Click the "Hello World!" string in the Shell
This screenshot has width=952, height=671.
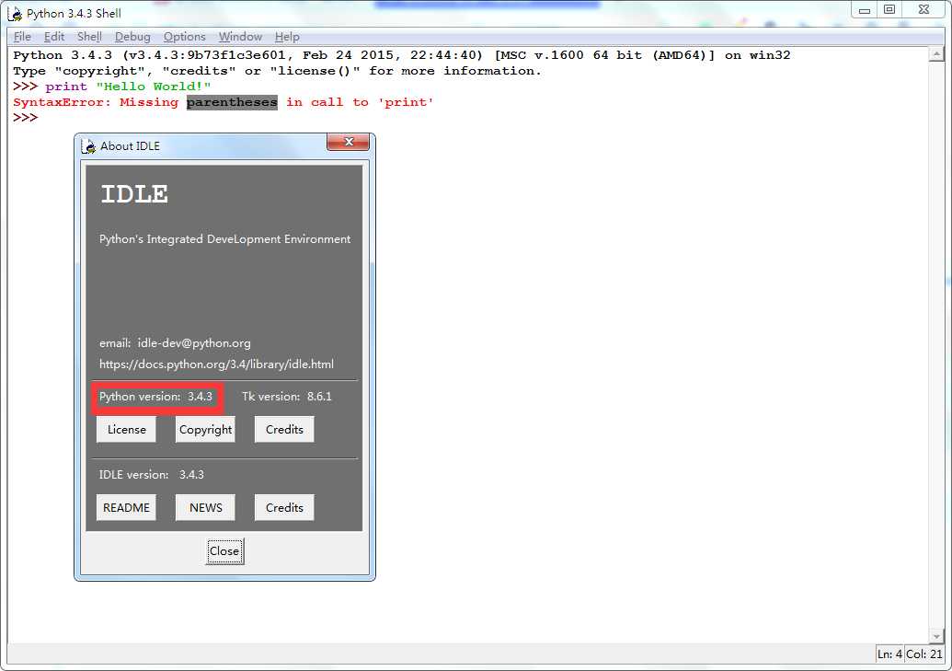tap(154, 87)
